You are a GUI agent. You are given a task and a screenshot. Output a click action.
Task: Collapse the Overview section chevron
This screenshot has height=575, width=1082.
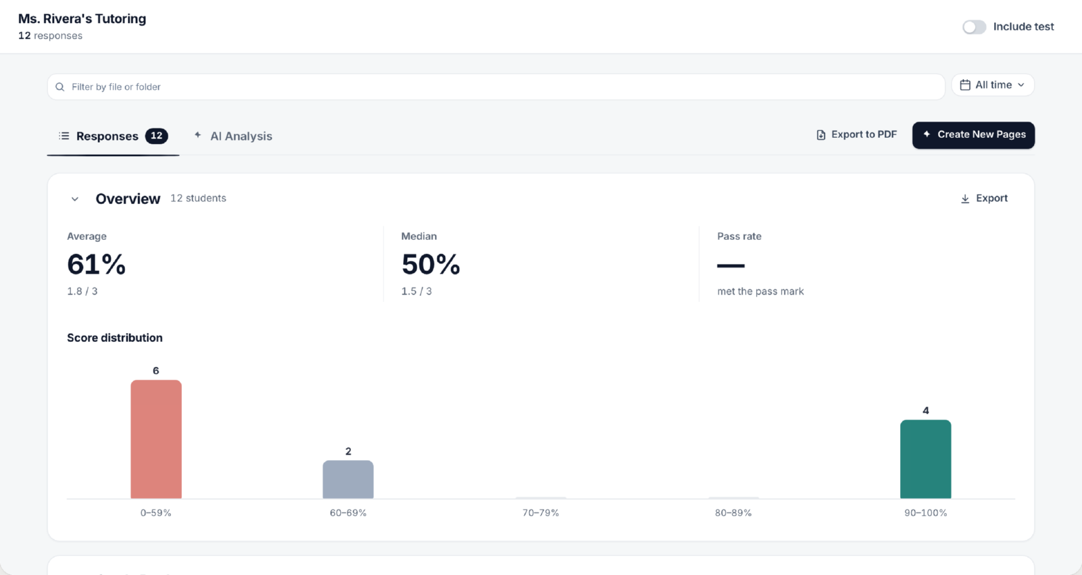pos(75,199)
